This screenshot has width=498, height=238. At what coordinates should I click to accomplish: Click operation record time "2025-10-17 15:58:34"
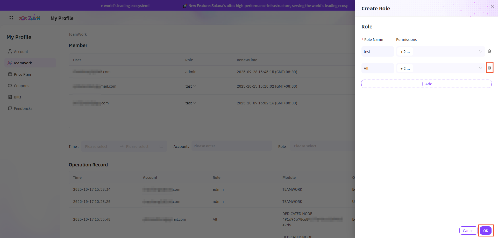(92, 189)
